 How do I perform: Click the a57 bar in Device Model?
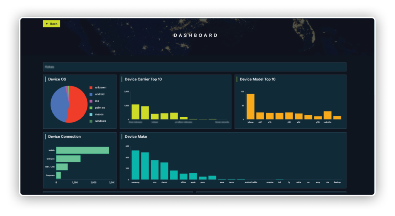[260, 116]
